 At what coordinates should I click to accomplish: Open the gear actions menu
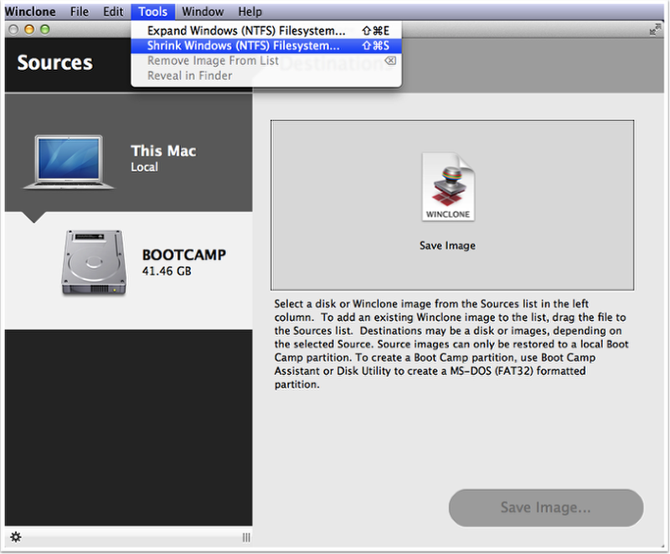(16, 537)
